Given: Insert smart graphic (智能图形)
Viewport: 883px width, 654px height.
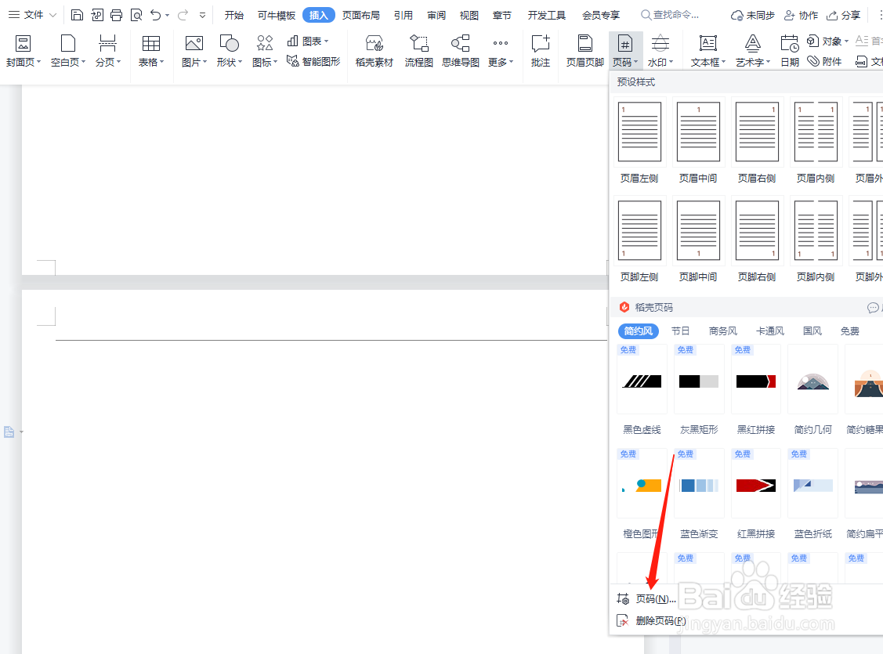Looking at the screenshot, I should (313, 61).
